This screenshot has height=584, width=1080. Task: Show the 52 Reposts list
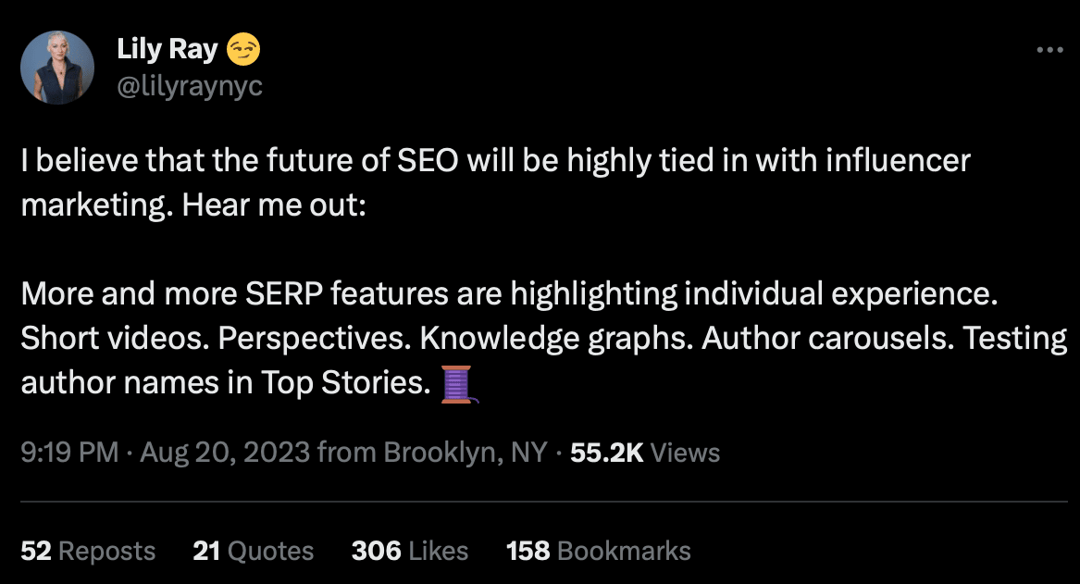coord(88,552)
